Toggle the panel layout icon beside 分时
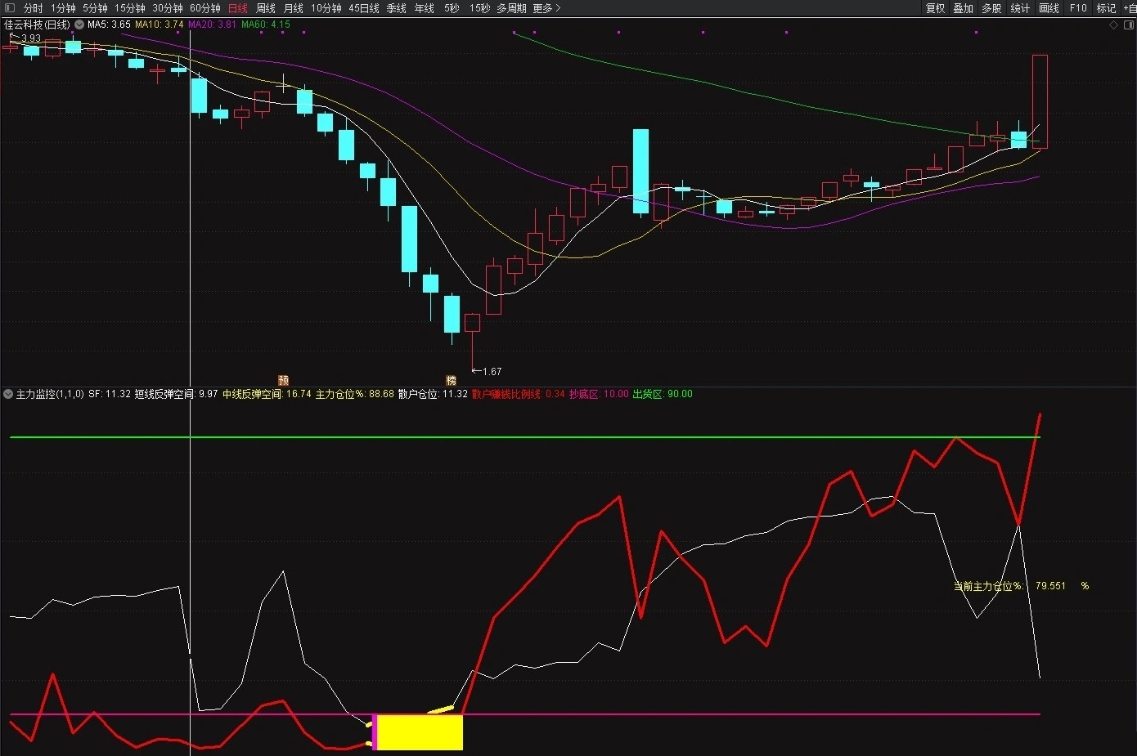Viewport: 1137px width, 756px height. point(10,8)
